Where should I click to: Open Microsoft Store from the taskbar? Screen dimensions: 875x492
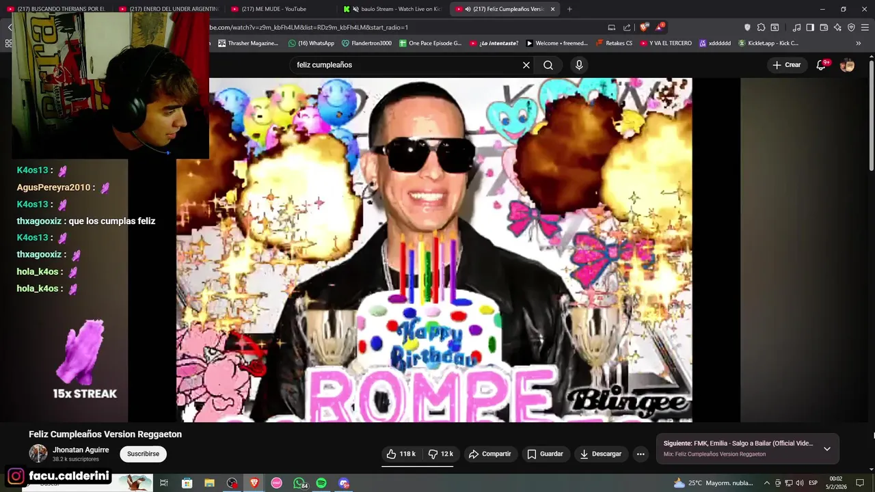coord(187,483)
